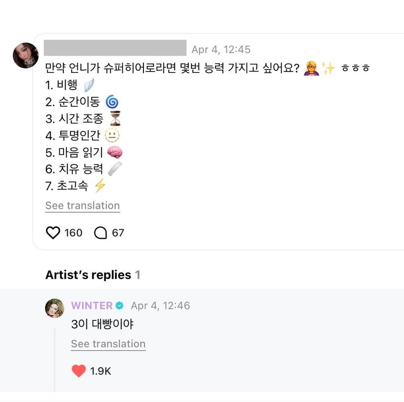The width and height of the screenshot is (404, 402).
Task: Click the hourglass emoji on option 3
Action: (115, 119)
